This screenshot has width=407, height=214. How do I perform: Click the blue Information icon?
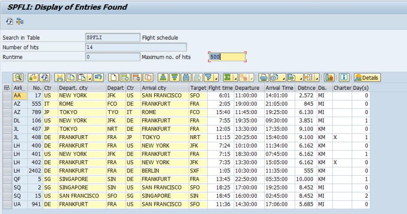pos(344,77)
